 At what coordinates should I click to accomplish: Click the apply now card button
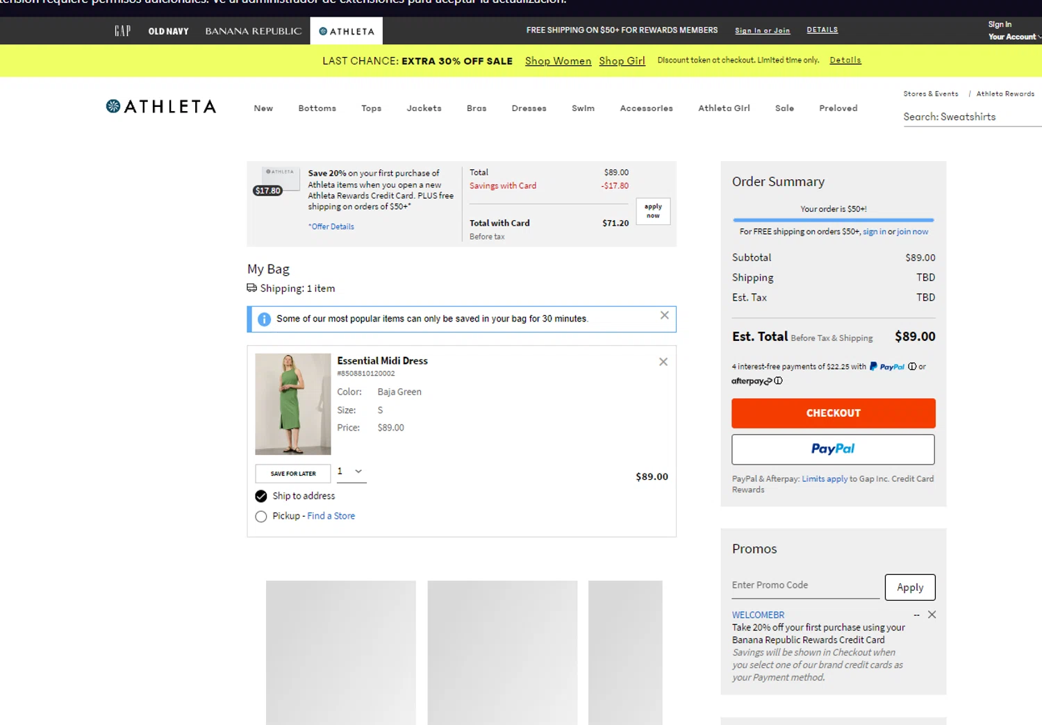[653, 211]
